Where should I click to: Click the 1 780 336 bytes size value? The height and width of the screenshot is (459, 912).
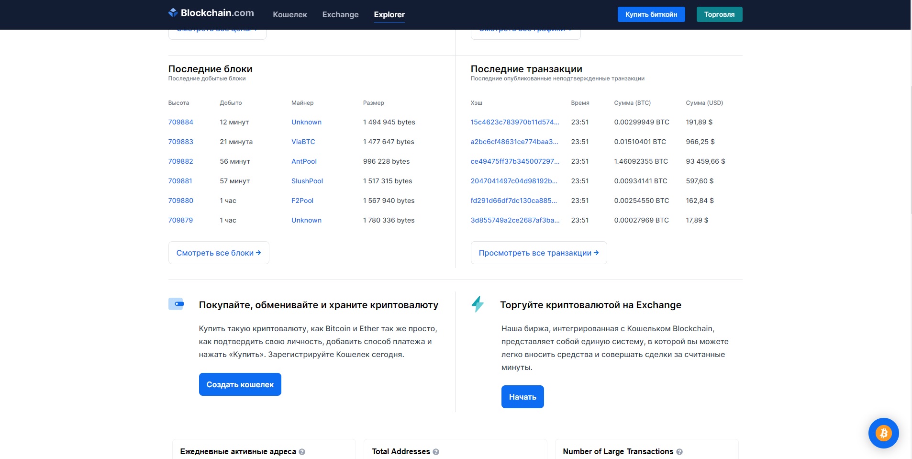pos(389,220)
